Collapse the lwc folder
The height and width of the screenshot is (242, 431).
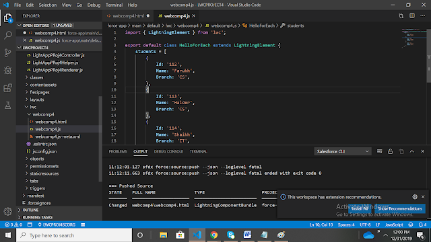pos(33,107)
